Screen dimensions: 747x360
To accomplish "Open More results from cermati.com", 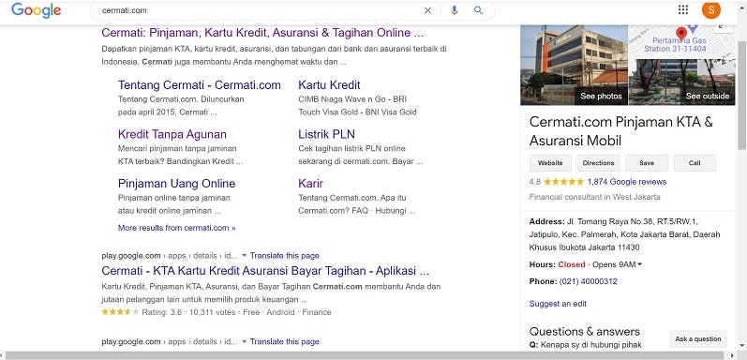I will (176, 228).
